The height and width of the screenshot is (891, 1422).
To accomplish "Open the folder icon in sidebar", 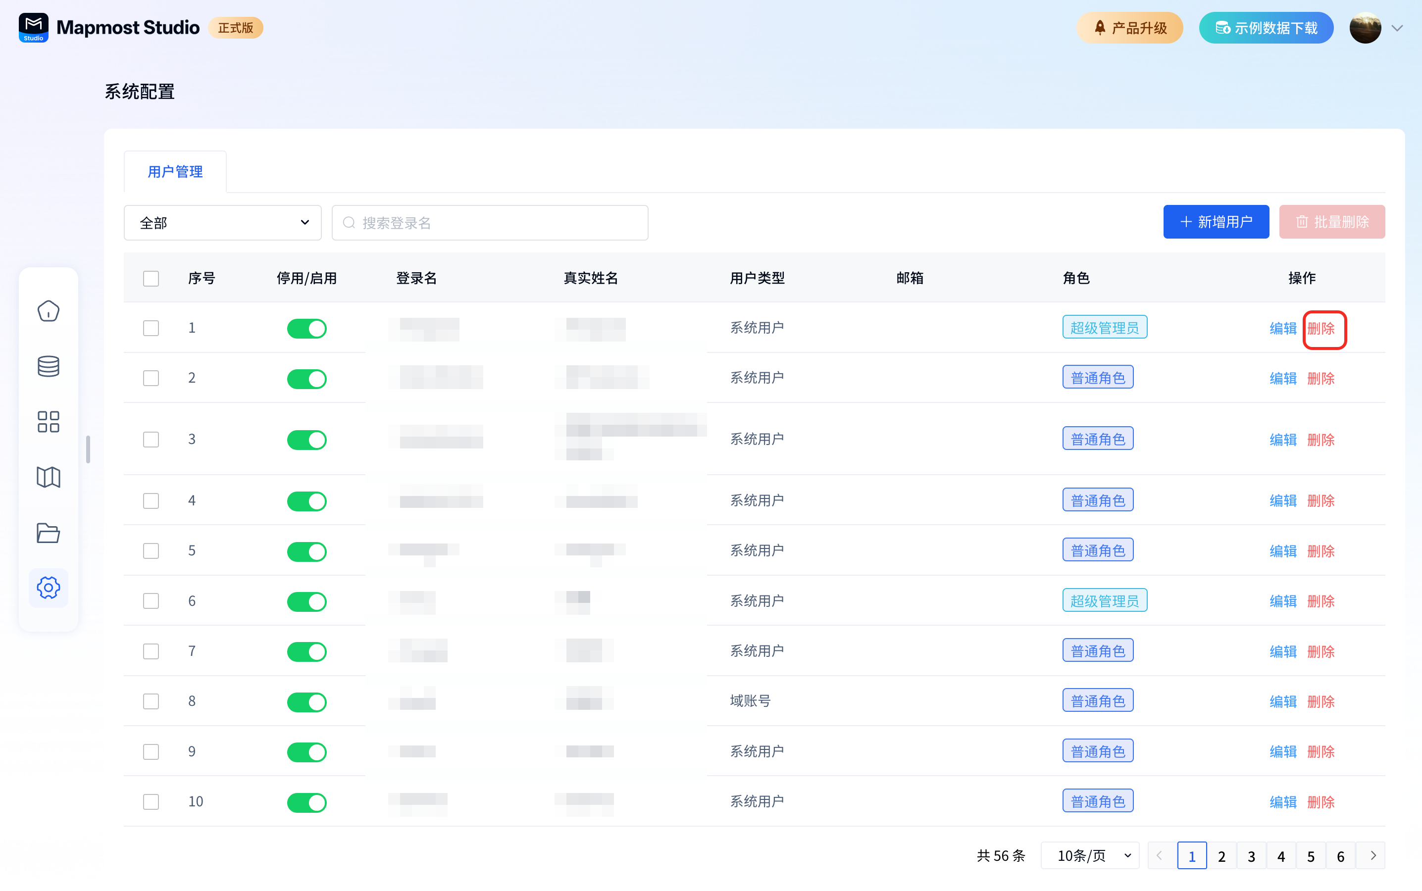I will [49, 533].
